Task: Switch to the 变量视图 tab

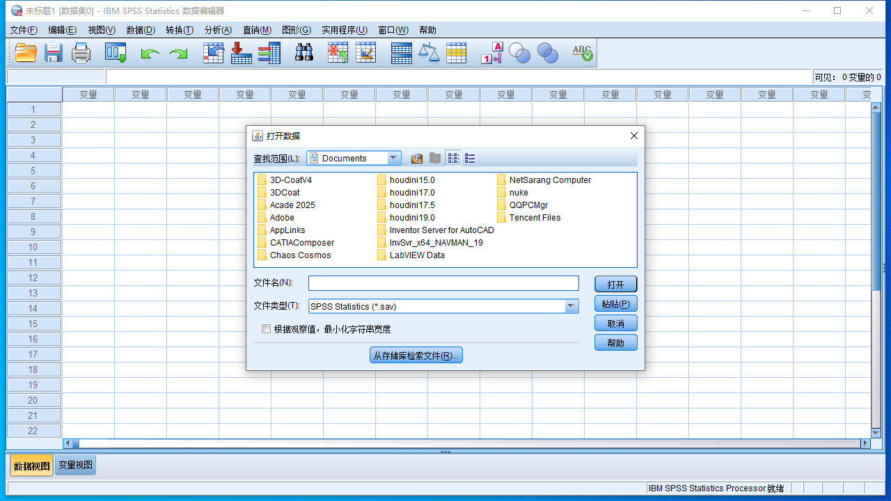Action: [74, 465]
